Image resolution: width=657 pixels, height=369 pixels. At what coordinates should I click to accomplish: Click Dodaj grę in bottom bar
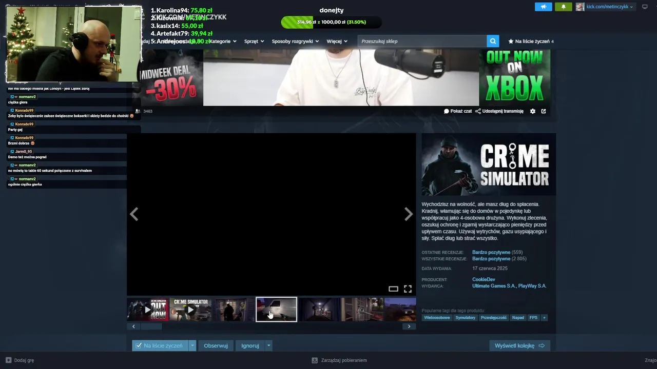[24, 360]
